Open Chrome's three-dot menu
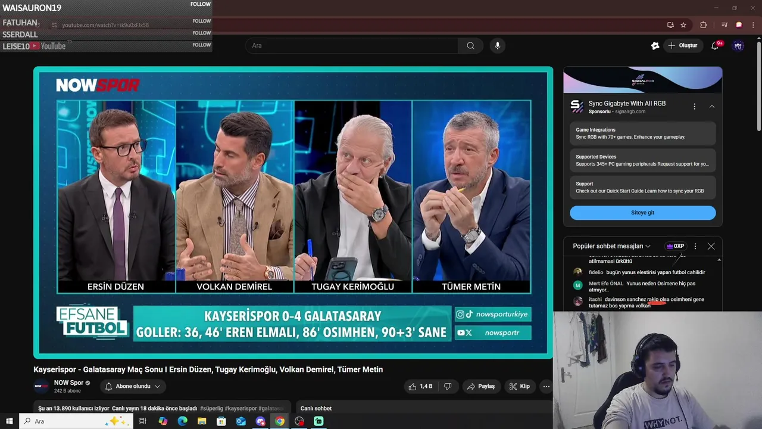 (x=754, y=25)
